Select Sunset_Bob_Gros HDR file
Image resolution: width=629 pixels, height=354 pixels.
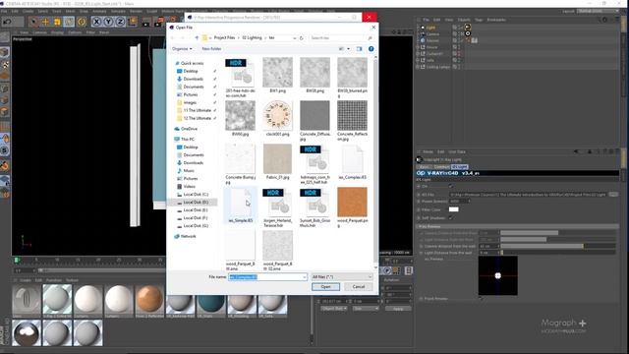point(314,206)
